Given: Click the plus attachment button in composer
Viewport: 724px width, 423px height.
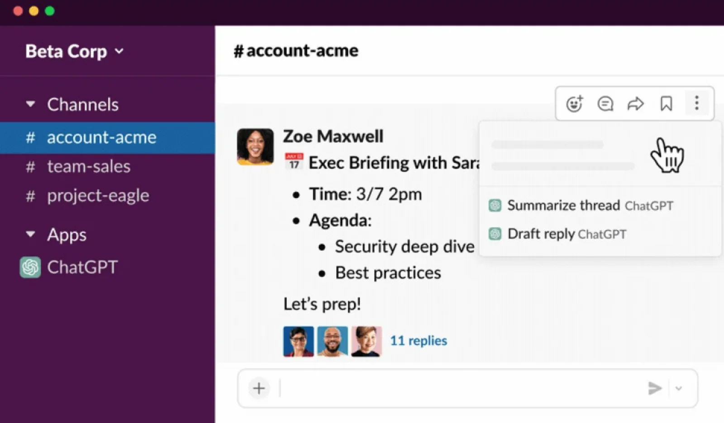Looking at the screenshot, I should (259, 388).
